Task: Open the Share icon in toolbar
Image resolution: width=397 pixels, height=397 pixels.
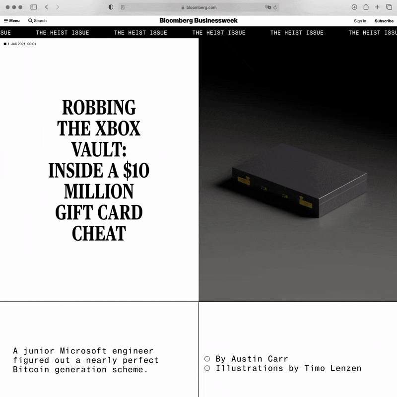Action: (366, 7)
